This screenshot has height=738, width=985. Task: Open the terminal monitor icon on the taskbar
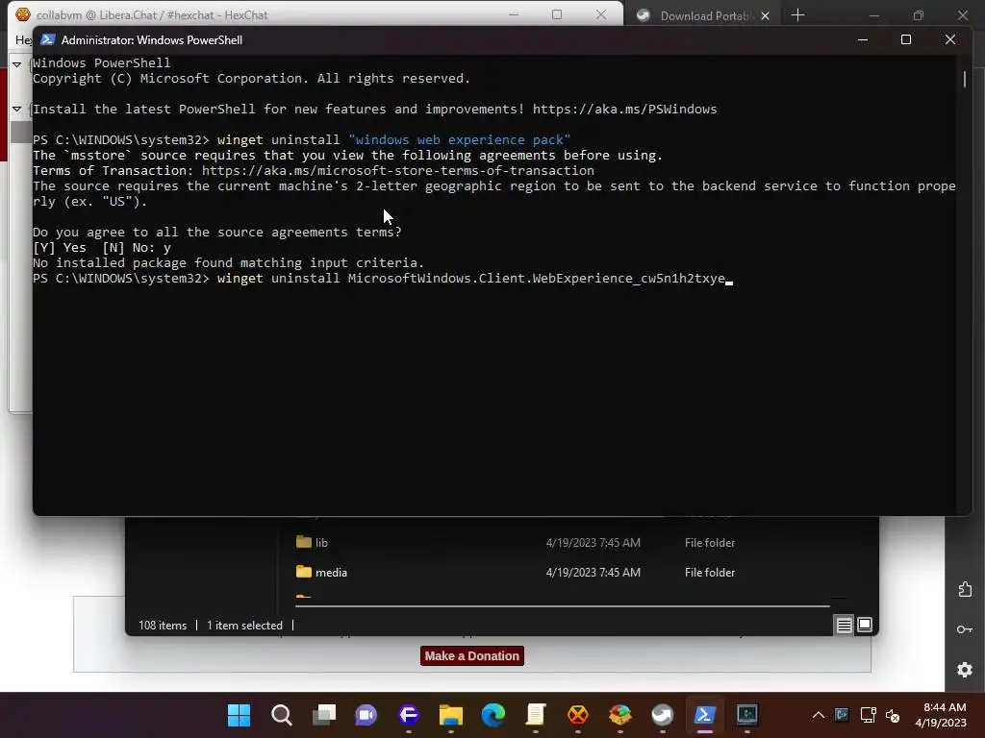pyautogui.click(x=746, y=715)
